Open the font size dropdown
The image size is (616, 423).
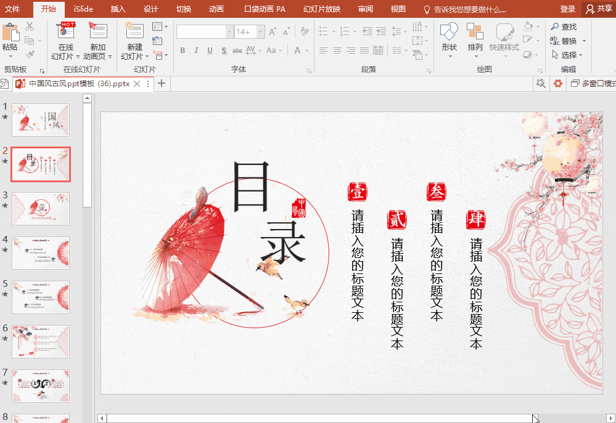(260, 32)
